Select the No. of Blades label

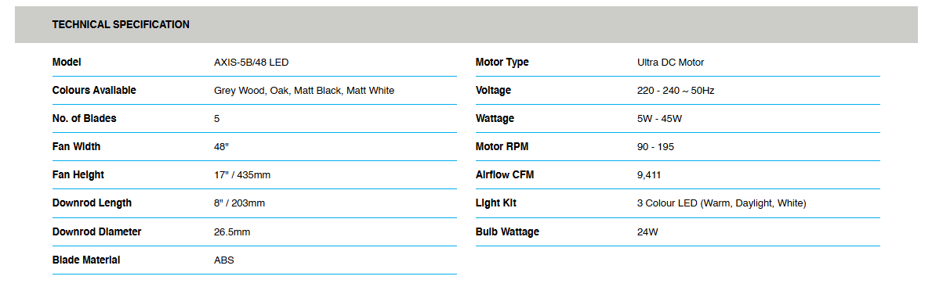(x=85, y=119)
